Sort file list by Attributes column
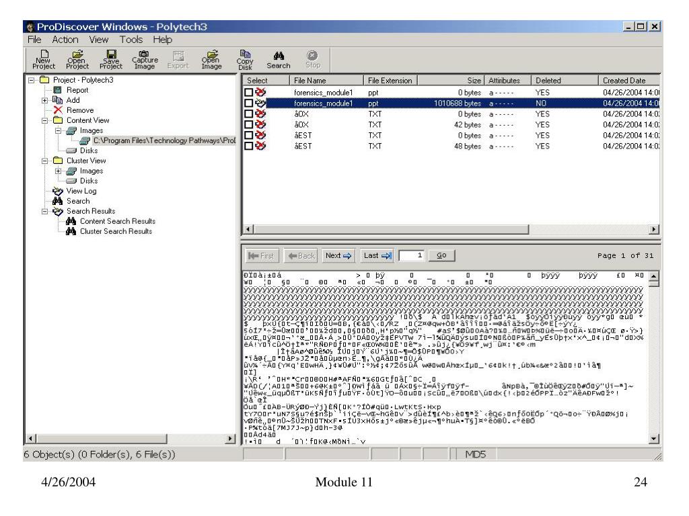 click(507, 81)
